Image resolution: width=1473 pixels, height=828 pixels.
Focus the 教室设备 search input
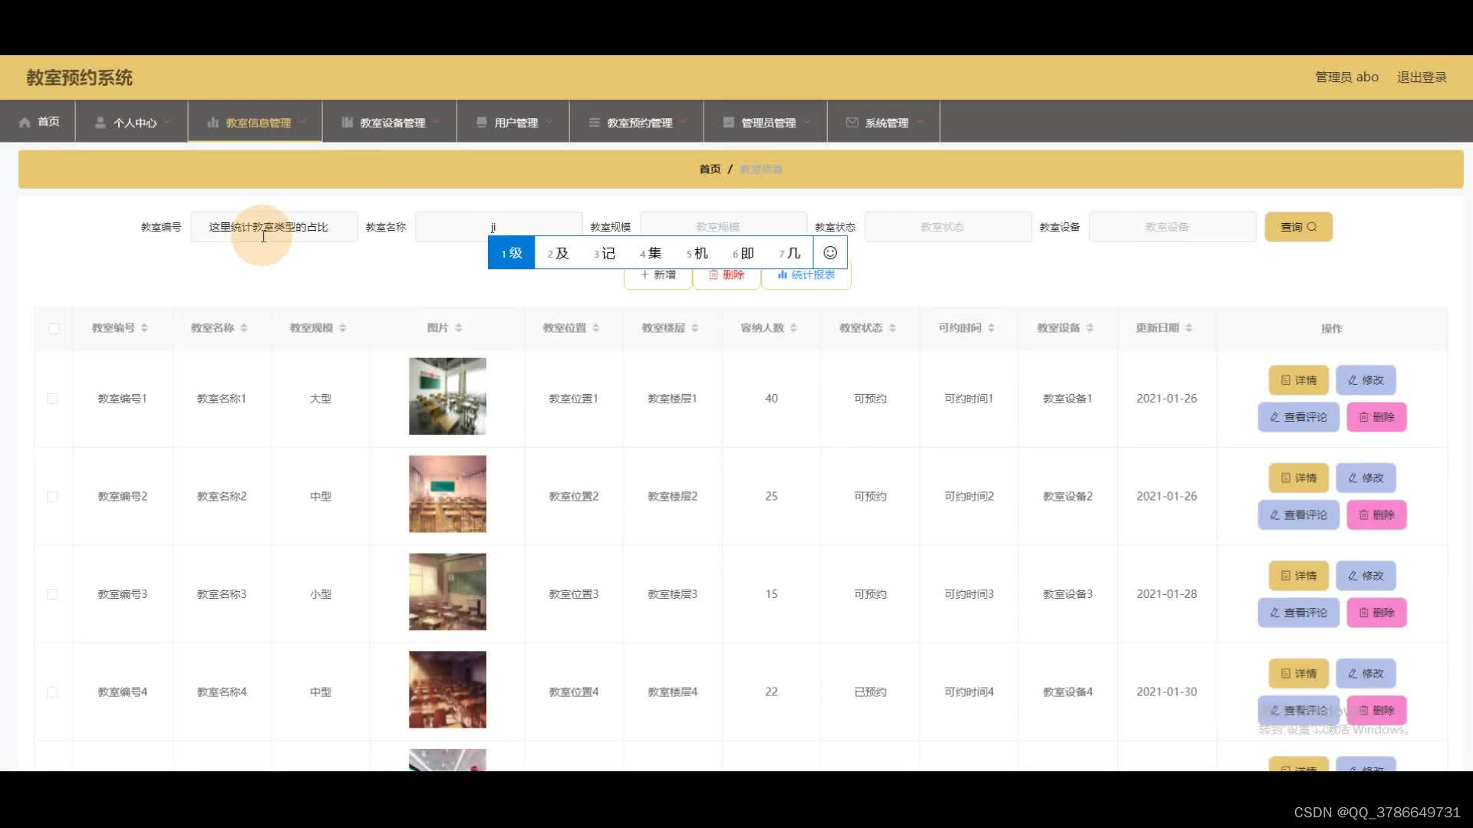[x=1173, y=227]
